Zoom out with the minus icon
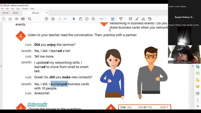 [87, 19]
